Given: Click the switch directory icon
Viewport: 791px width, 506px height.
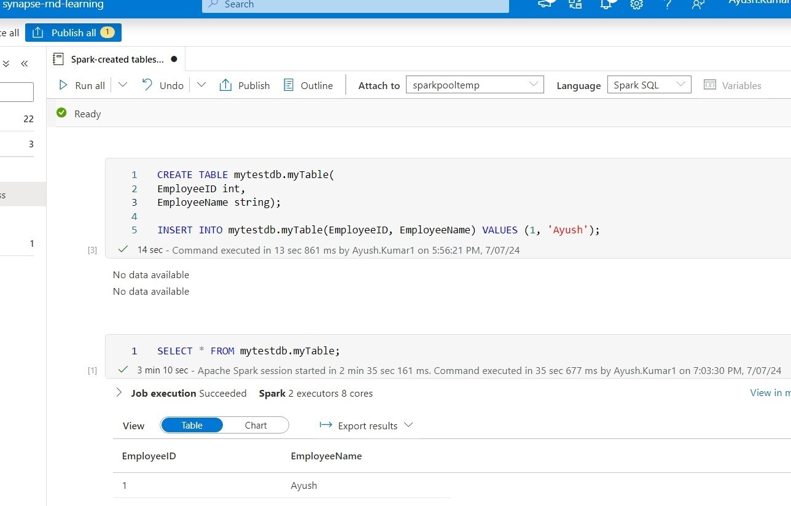Looking at the screenshot, I should [x=575, y=4].
